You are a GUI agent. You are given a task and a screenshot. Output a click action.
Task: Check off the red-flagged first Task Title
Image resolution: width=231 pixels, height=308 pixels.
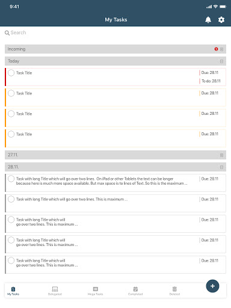pos(11,73)
